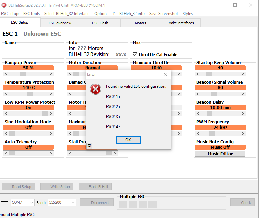Increase Beacon Delay with right arrow

click(243, 113)
